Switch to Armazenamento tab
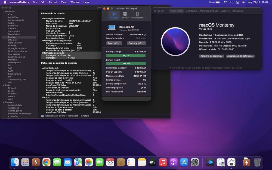Viewport: 272px width, 170px height. [209, 11]
